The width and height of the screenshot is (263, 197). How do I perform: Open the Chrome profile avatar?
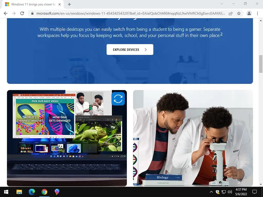[x=249, y=13]
